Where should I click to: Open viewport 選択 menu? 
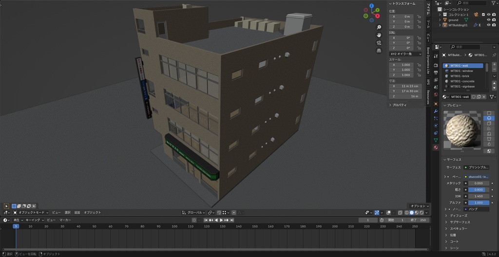[x=67, y=213]
